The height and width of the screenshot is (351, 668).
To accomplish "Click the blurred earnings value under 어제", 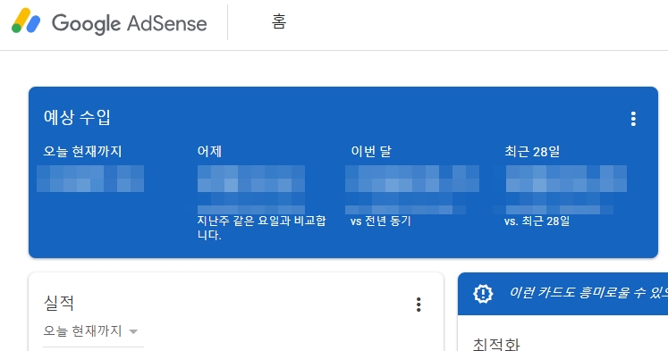I will tap(251, 179).
